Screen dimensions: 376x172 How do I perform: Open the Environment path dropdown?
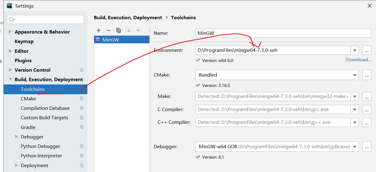(355, 50)
